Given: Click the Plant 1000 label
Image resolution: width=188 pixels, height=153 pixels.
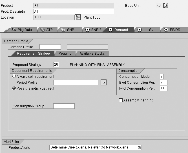Looking at the screenshot, I should pos(92,17).
